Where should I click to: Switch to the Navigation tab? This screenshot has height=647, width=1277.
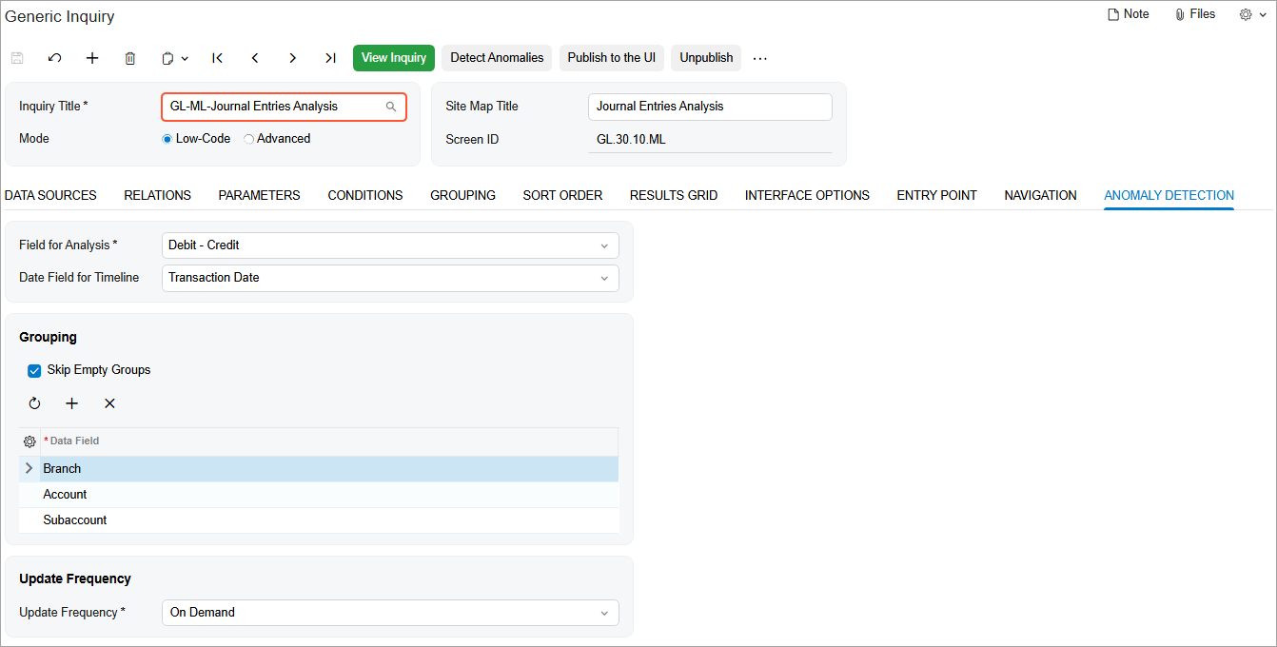click(x=1040, y=195)
